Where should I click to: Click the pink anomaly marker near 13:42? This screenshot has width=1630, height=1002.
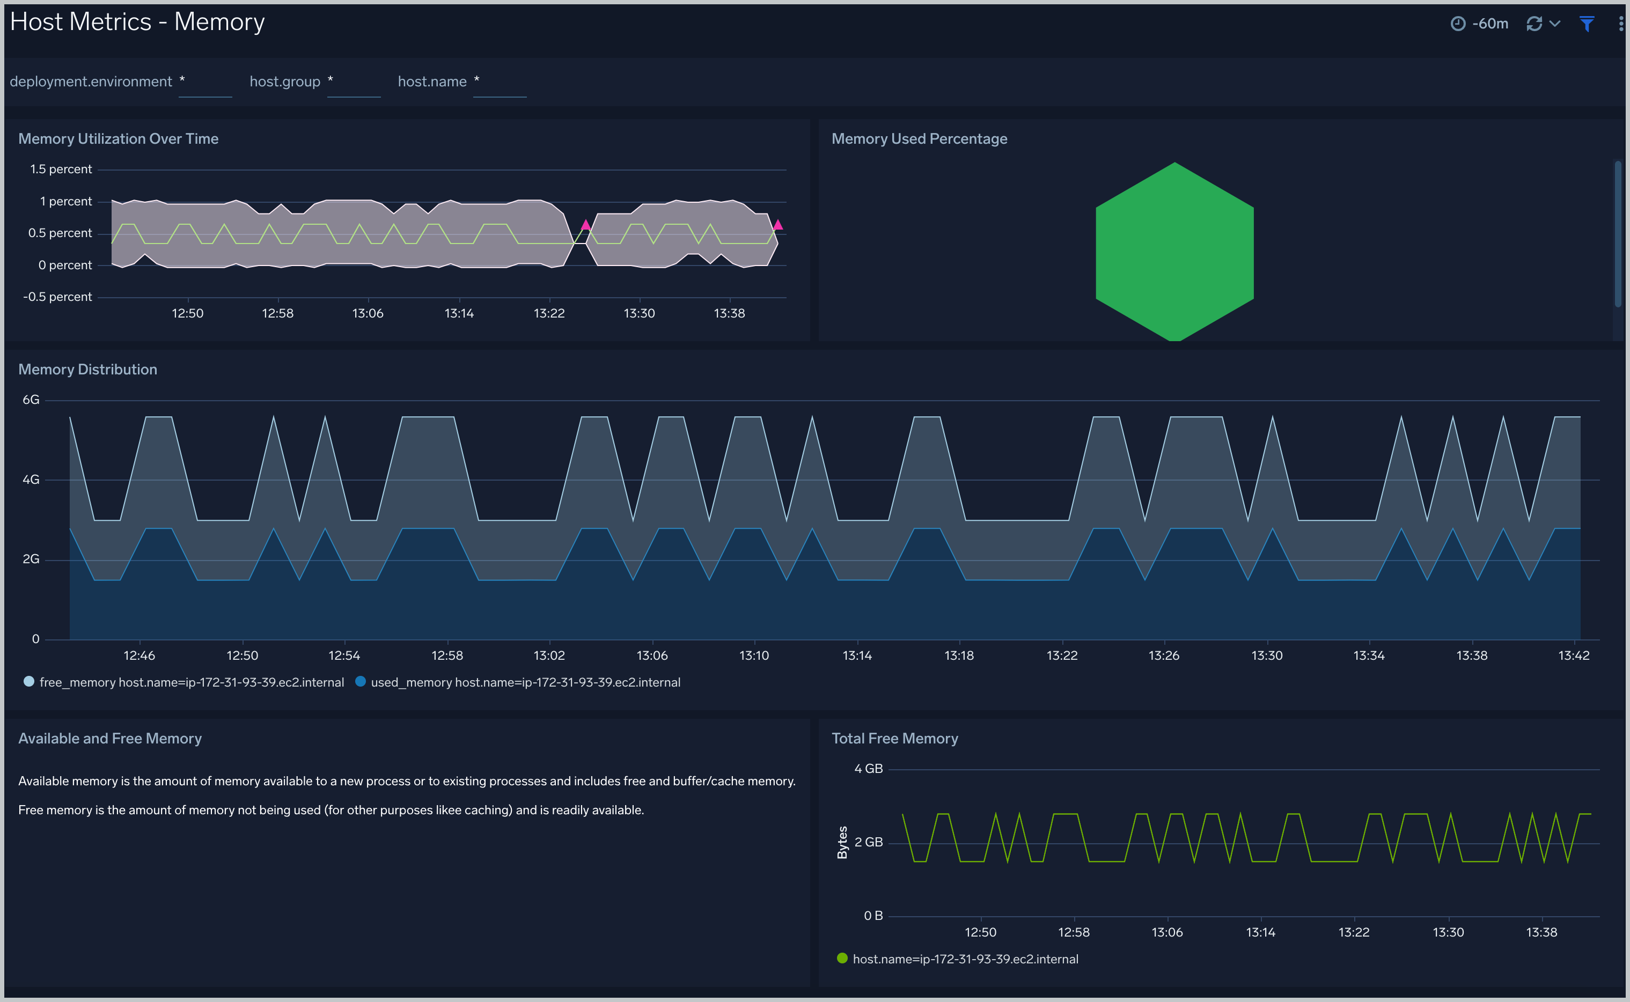(777, 225)
